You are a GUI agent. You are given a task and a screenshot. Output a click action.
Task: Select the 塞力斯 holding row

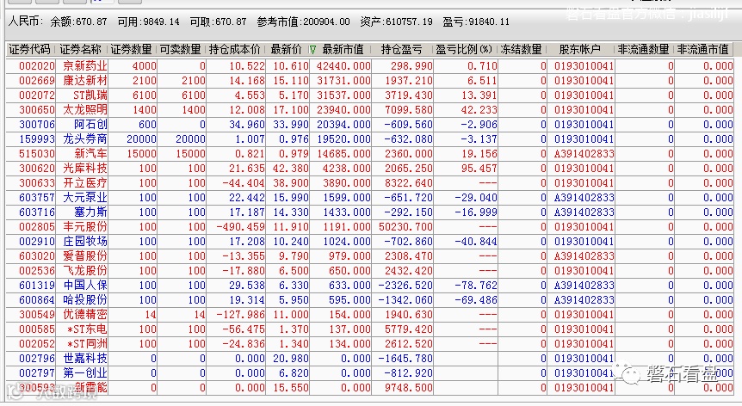(x=369, y=212)
